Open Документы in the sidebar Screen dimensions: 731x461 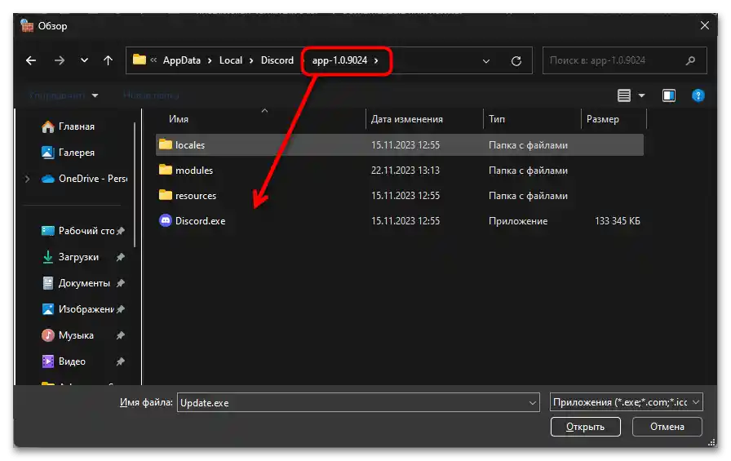point(76,283)
